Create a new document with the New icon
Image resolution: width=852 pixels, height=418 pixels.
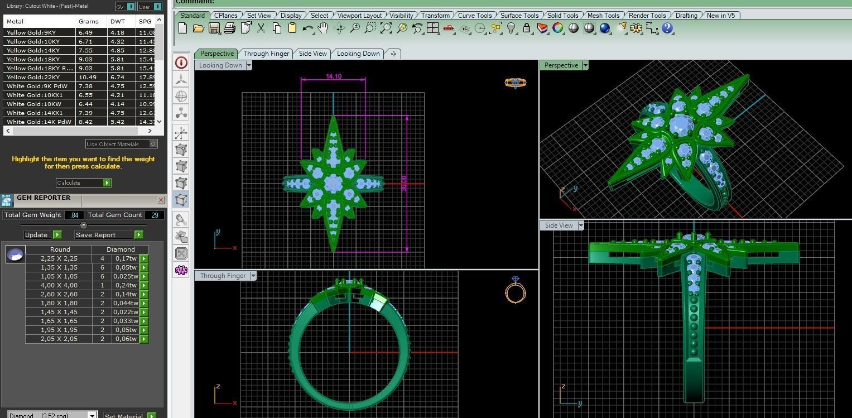182,28
